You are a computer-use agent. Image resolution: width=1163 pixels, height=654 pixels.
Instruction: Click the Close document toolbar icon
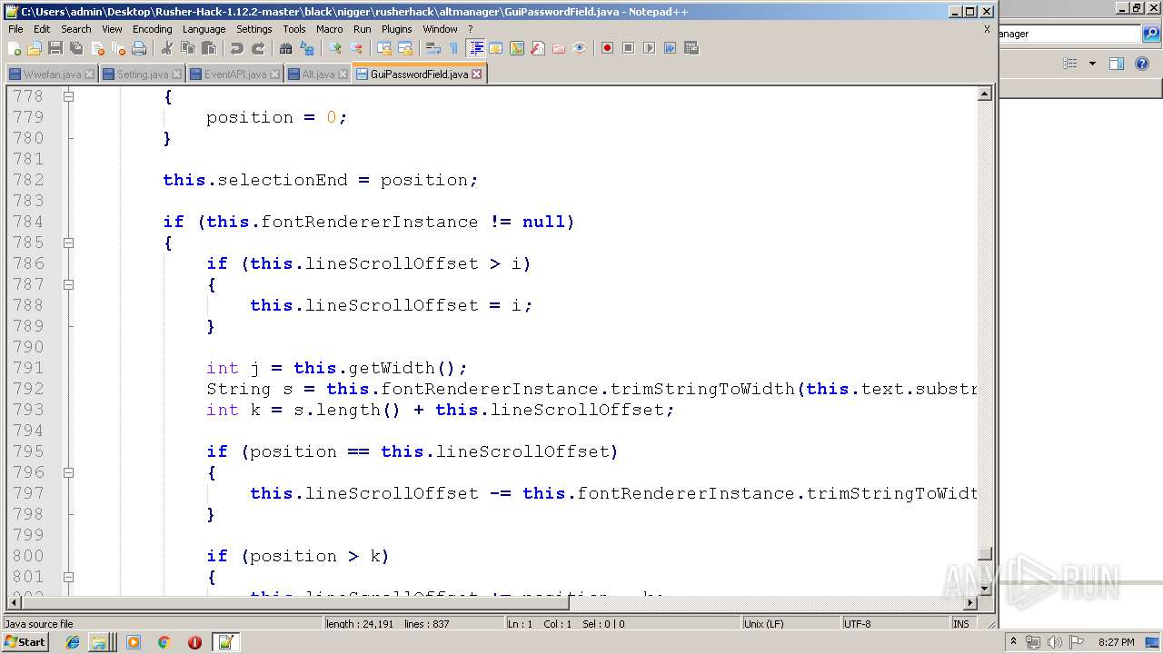pos(96,48)
